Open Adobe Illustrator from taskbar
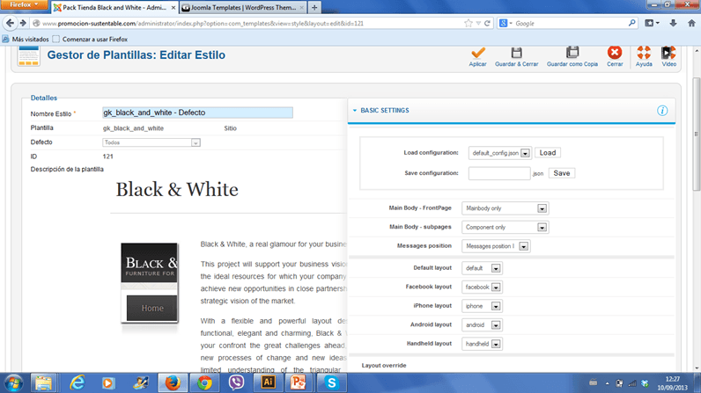Viewport: 701px width, 393px height. point(269,382)
